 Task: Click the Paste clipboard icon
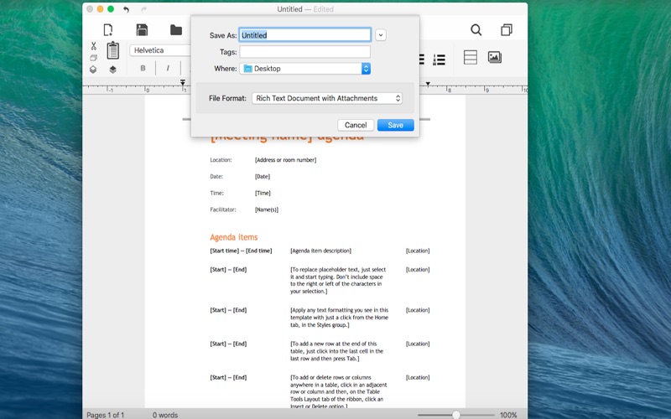click(x=113, y=50)
